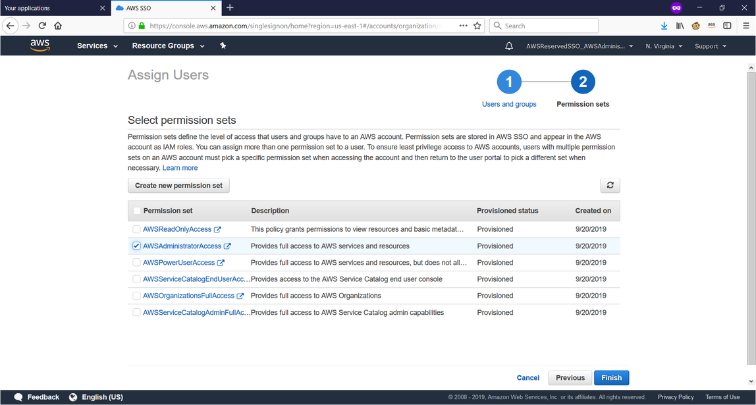The height and width of the screenshot is (405, 756).
Task: Click the site information icon in address bar
Action: [132, 26]
